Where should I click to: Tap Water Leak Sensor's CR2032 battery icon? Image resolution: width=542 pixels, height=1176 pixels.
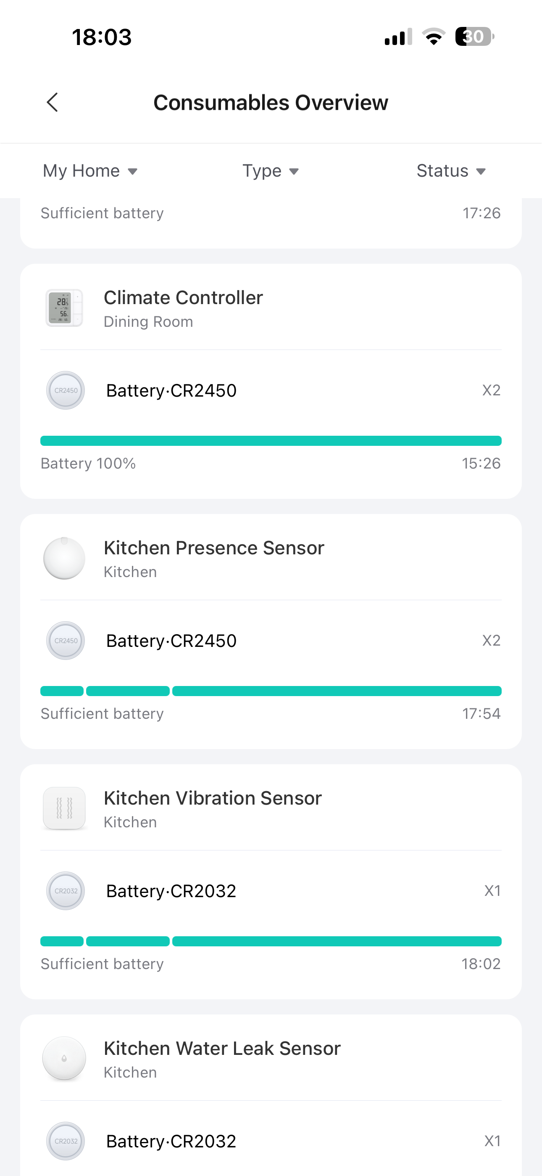(66, 1141)
